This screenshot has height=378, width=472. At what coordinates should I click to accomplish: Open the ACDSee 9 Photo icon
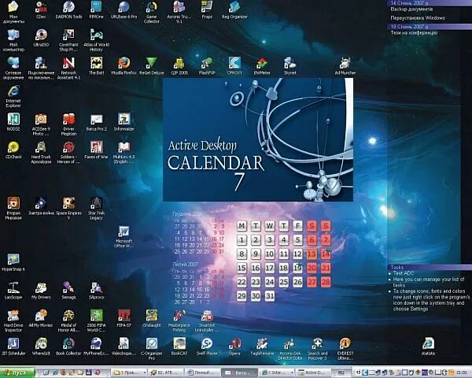click(x=41, y=124)
